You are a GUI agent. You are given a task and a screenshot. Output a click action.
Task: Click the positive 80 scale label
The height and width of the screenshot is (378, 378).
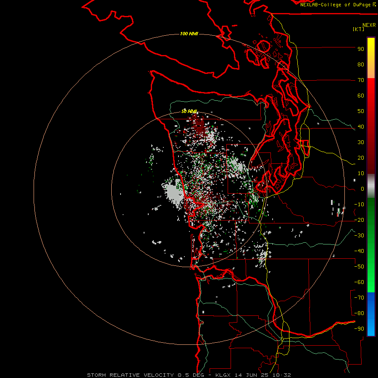(x=361, y=65)
